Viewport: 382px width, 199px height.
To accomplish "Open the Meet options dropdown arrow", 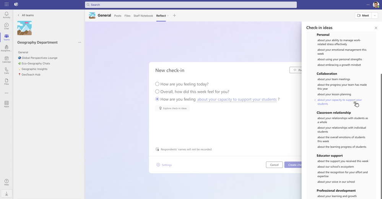I will coord(375,16).
